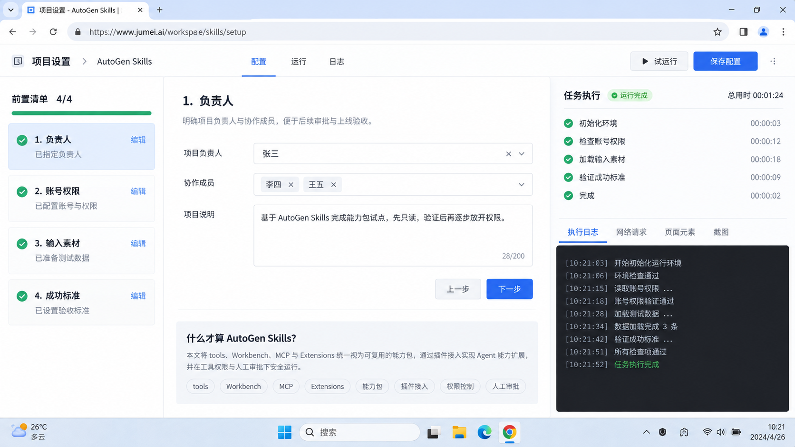Click the check icon beside 加载输入素材
Viewport: 795px width, 447px height.
tap(568, 159)
